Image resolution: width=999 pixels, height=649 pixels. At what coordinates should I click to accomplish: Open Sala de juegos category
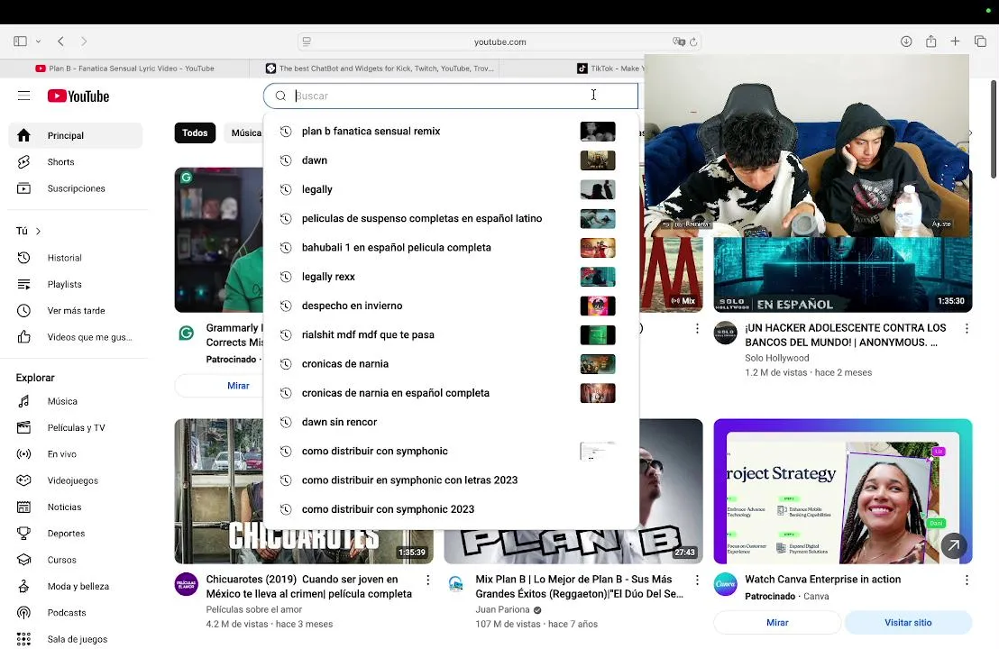click(75, 639)
